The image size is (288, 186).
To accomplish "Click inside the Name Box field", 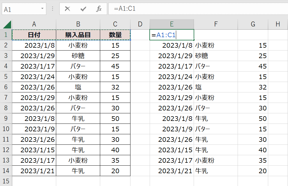I will (20, 9).
